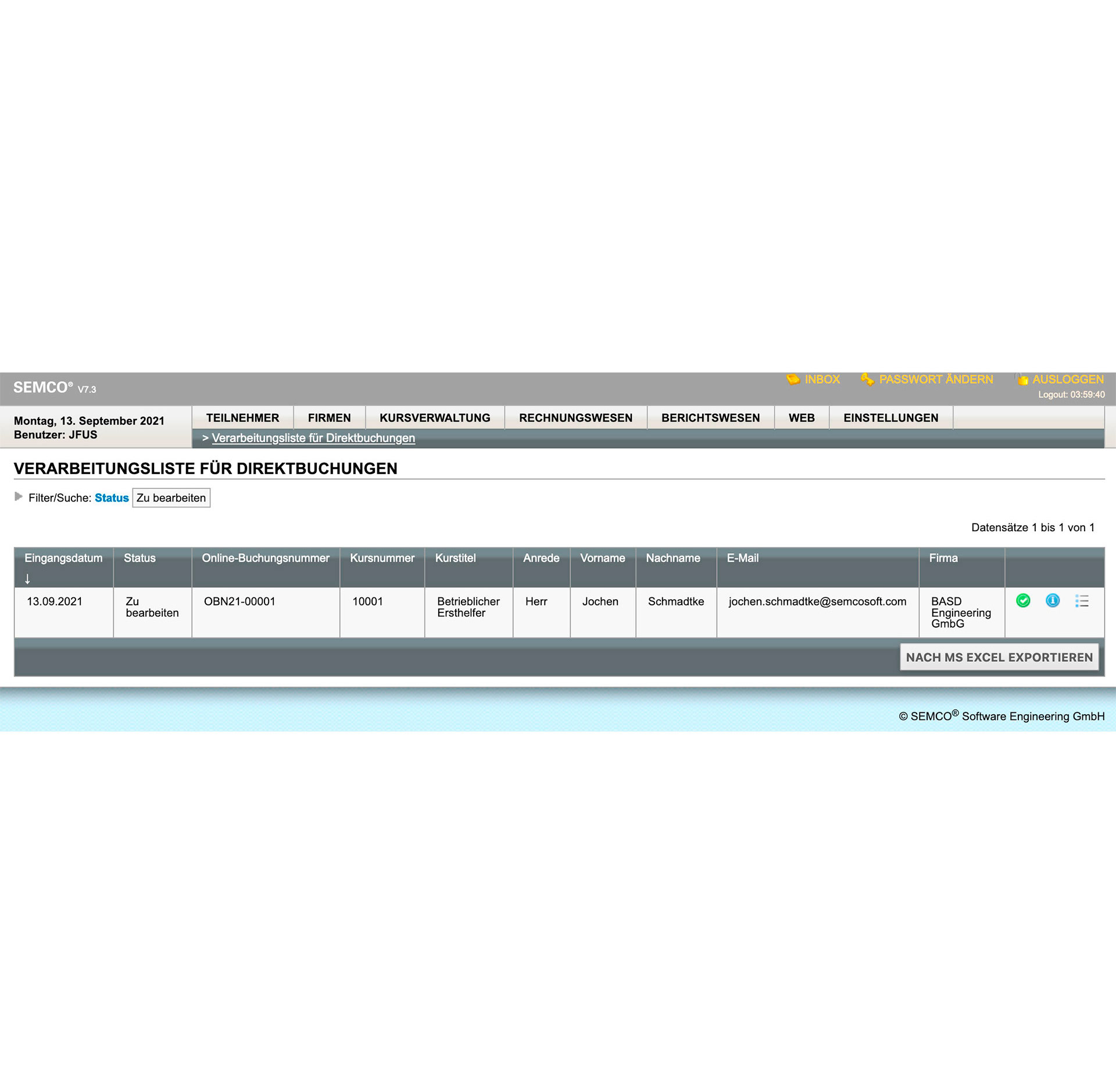Sort by Online-Buchungsnummer column header

tap(266, 558)
